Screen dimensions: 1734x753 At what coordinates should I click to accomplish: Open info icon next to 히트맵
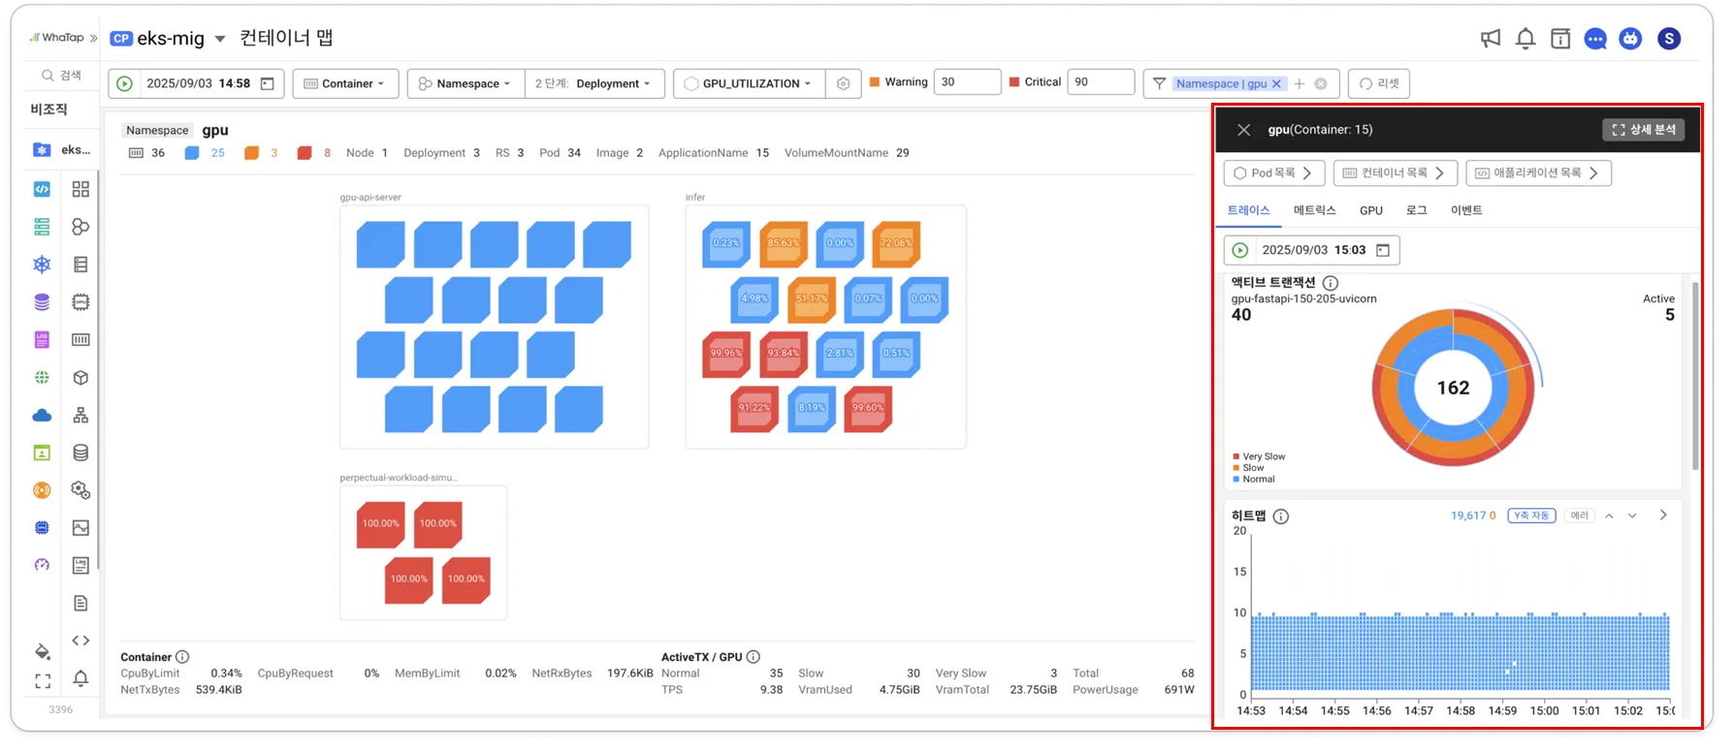(1281, 517)
